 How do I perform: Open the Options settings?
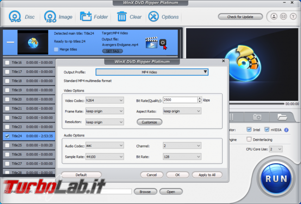tap(163, 17)
